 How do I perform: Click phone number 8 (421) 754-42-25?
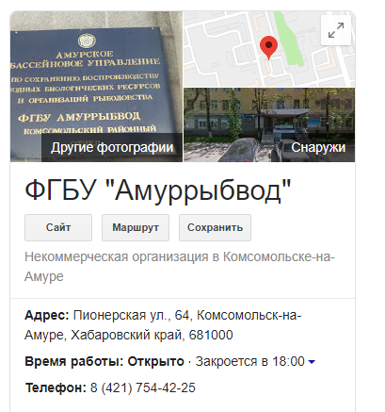[x=143, y=387]
